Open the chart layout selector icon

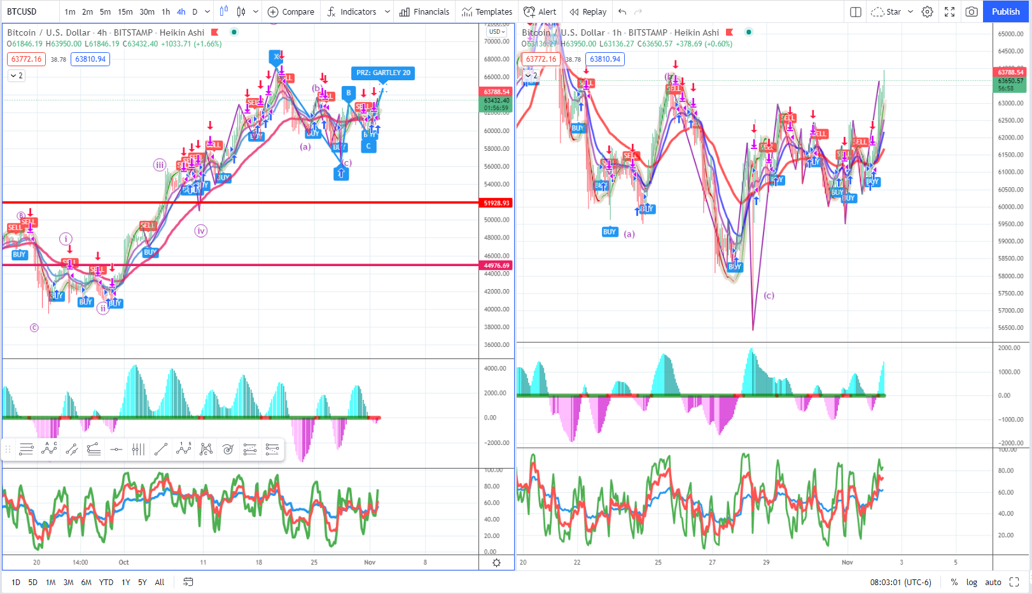856,11
